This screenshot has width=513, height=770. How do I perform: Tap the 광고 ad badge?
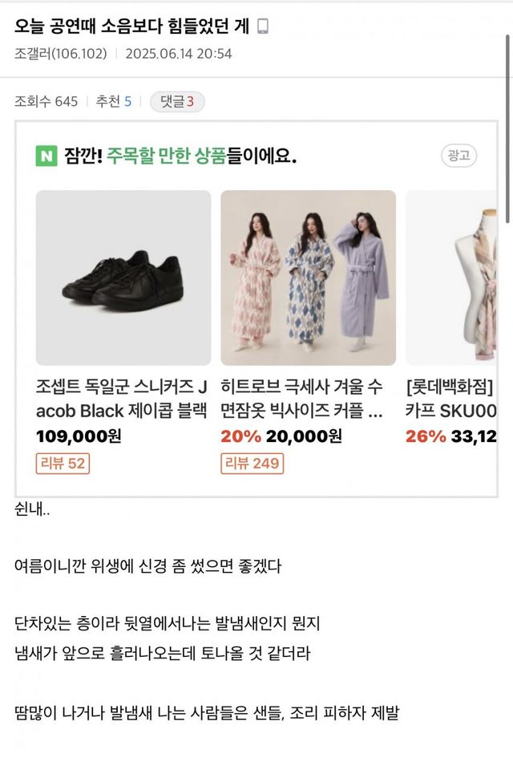[x=458, y=156]
